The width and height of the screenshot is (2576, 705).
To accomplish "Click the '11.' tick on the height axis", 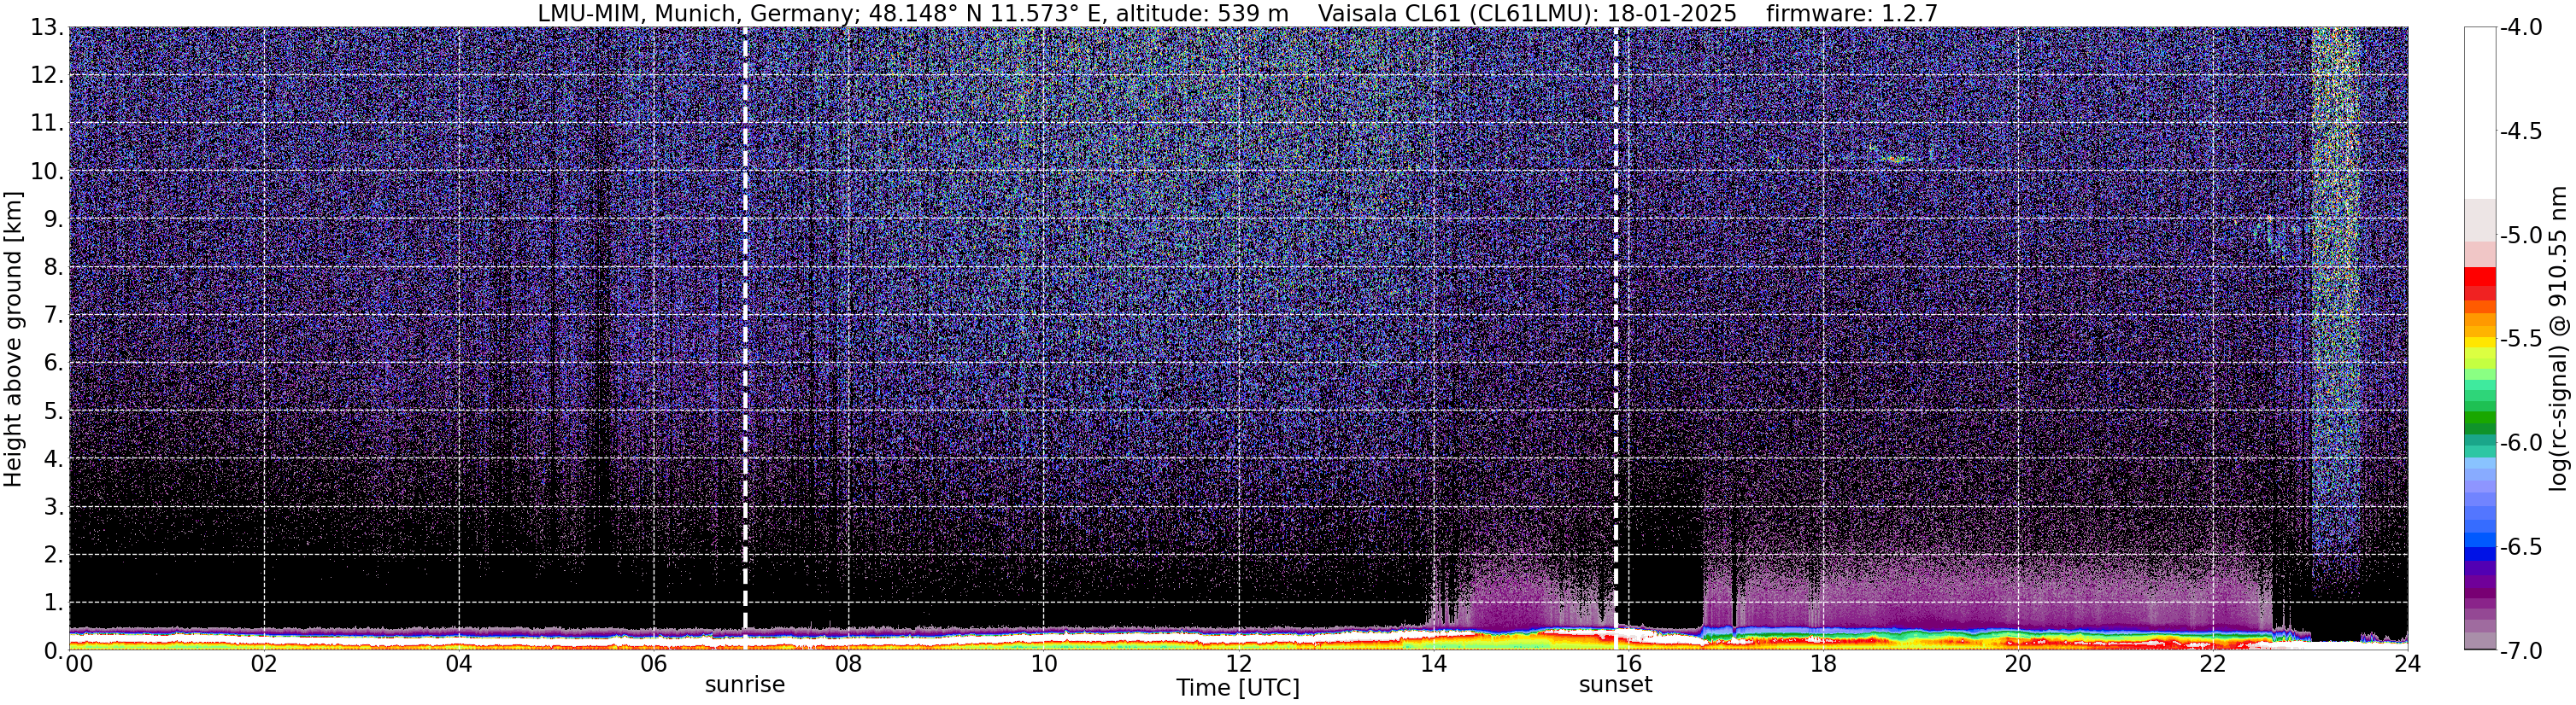I will click(47, 124).
